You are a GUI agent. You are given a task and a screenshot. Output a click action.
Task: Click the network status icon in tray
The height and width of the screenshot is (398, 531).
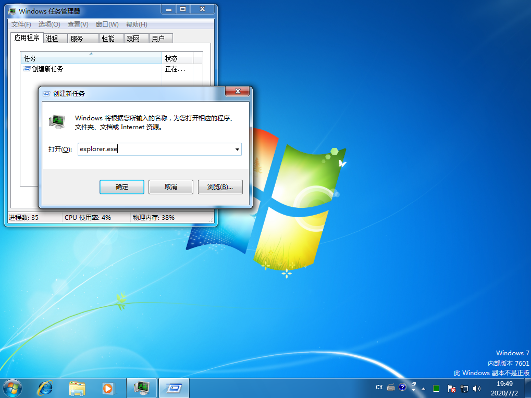point(464,388)
